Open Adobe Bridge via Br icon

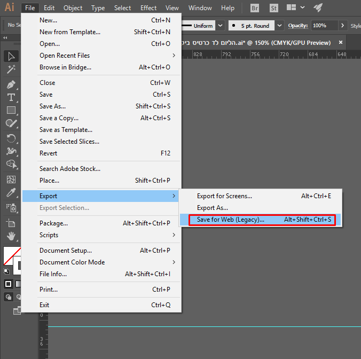(255, 8)
